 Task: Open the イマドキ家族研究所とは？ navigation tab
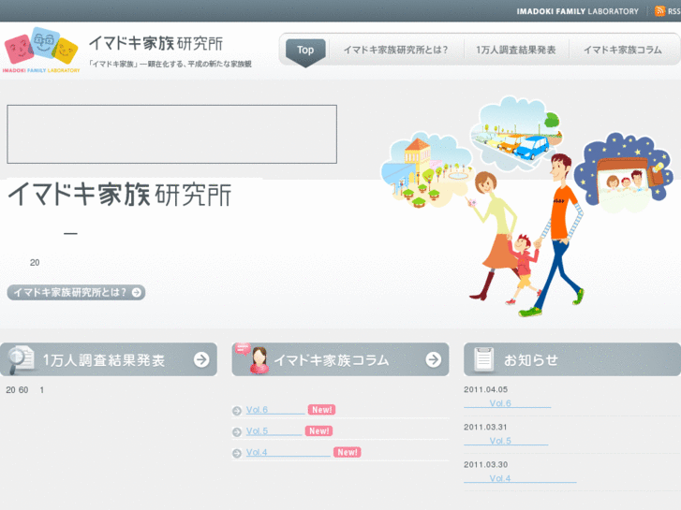click(395, 50)
